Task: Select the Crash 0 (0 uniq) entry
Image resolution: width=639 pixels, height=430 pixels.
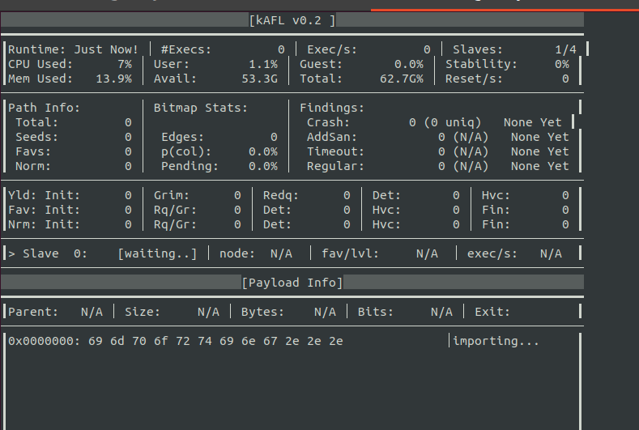Action: [x=445, y=122]
